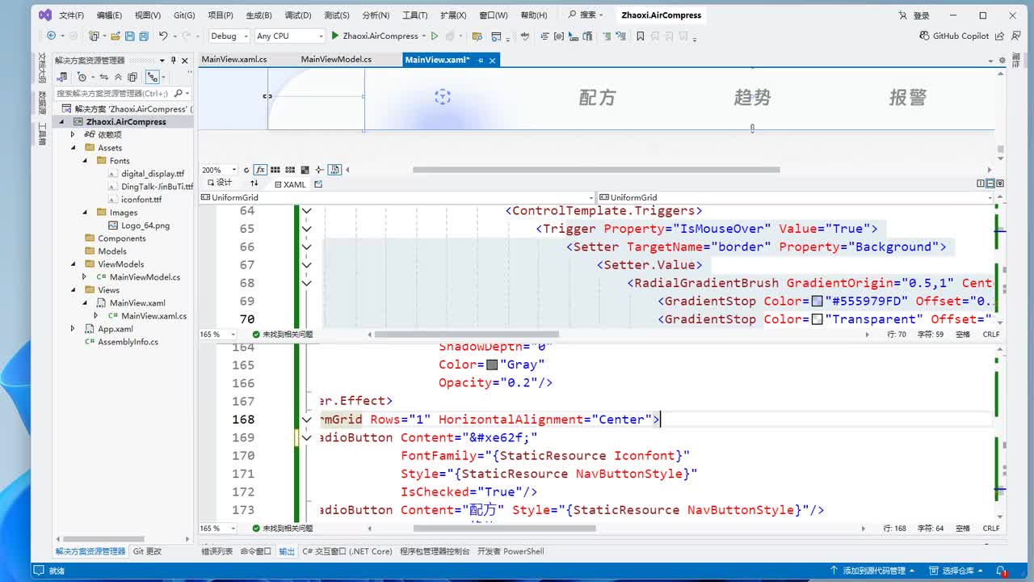The height and width of the screenshot is (582, 1034).
Task: Click Collapse All in Solution Explorer toolbar
Action: coord(118,77)
